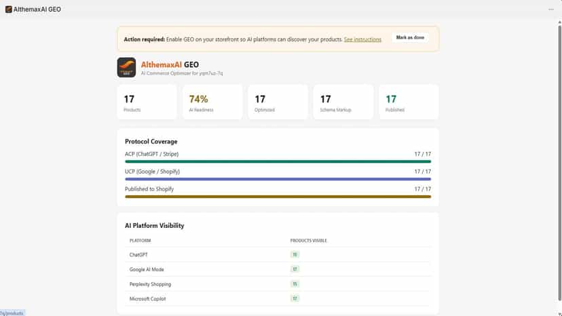
Task: Click the PLATFORM column header
Action: [x=140, y=241]
